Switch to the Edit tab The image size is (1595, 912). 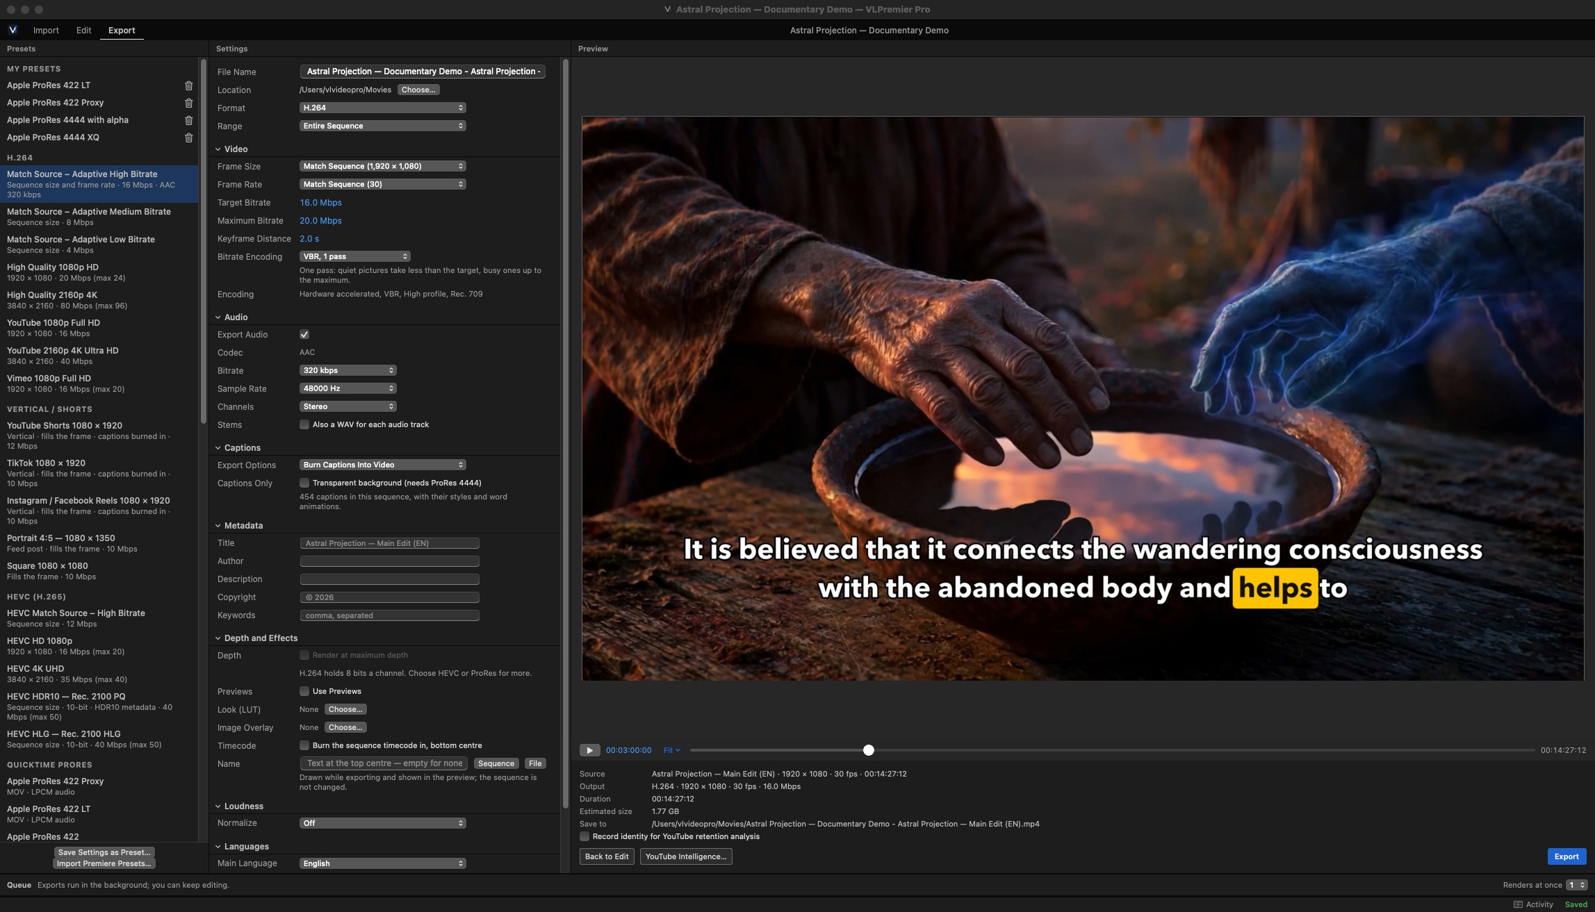point(83,30)
